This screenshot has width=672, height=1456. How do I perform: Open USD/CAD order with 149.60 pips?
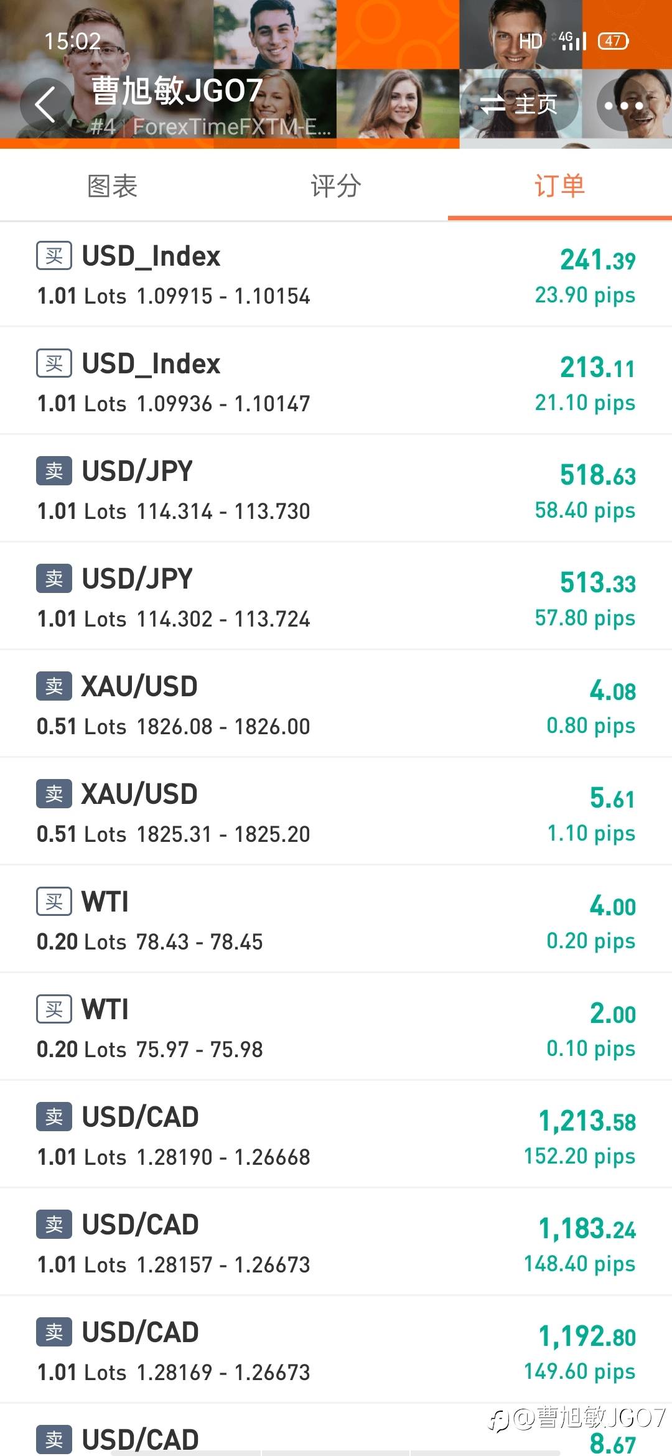pyautogui.click(x=336, y=1350)
